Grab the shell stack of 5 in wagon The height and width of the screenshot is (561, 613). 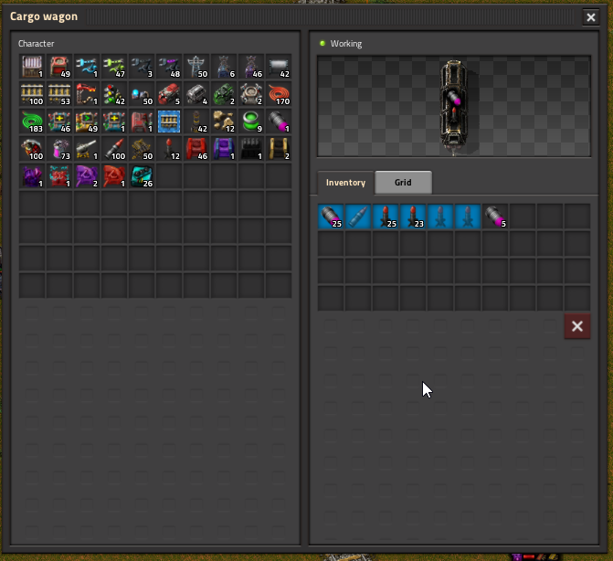(x=495, y=217)
